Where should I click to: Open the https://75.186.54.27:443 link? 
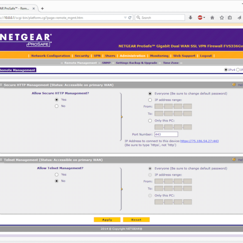pyautogui.click(x=199, y=141)
